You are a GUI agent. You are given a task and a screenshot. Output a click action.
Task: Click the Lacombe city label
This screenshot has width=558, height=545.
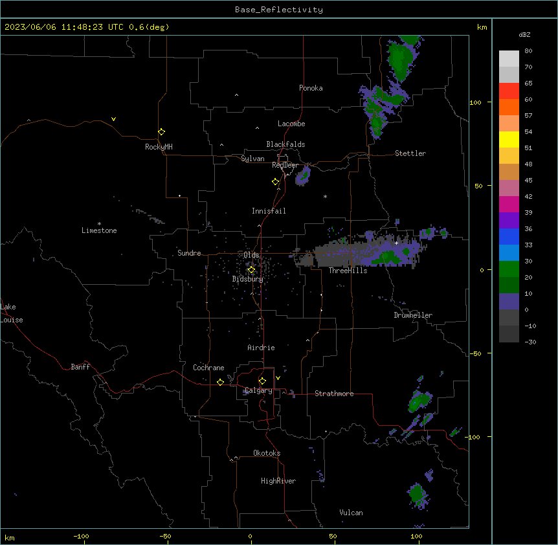pyautogui.click(x=291, y=124)
